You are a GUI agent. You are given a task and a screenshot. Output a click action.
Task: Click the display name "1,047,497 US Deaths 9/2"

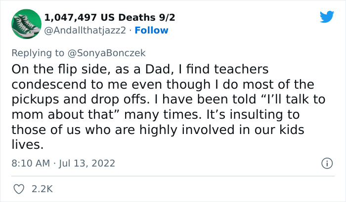[109, 18]
